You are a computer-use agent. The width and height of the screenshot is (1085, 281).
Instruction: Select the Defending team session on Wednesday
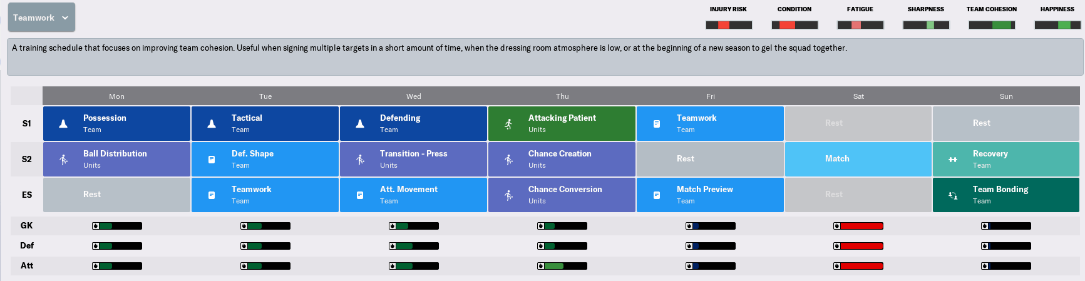tap(413, 123)
